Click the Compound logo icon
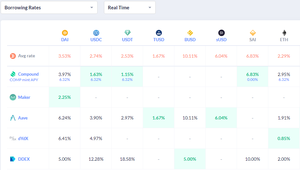300x170 pixels. coord(13,74)
